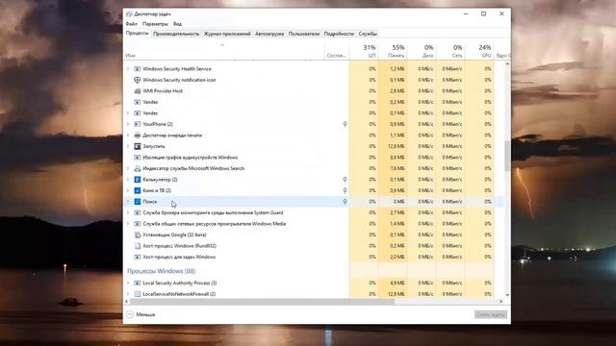Open the Вид menu
Image resolution: width=616 pixels, height=346 pixels.
[x=177, y=24]
